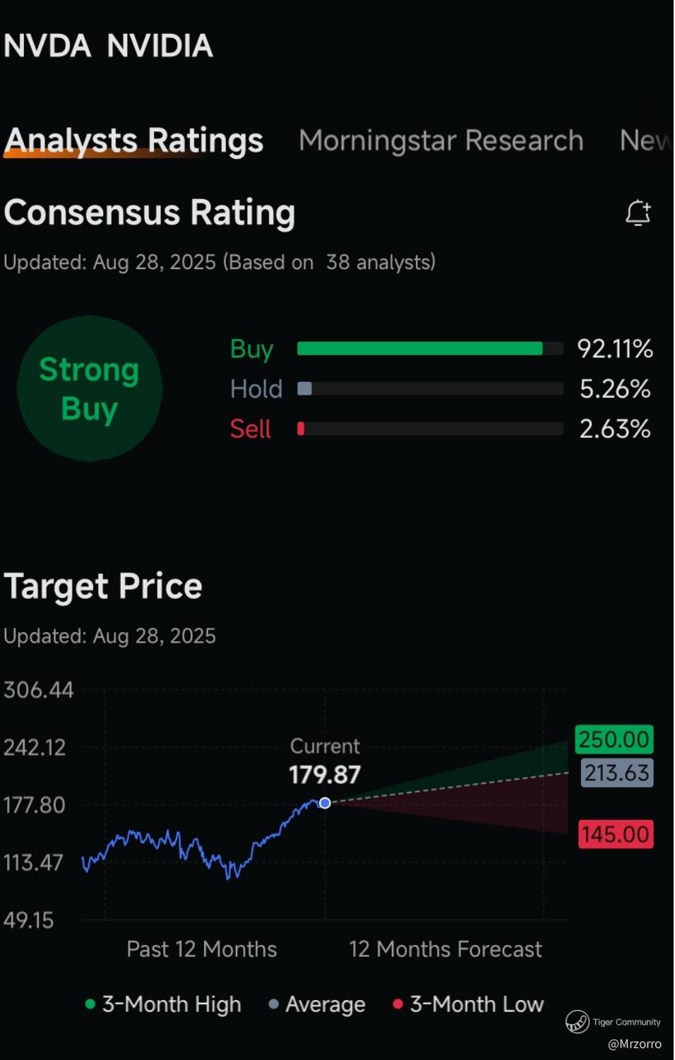Switch to Morningstar Research tab
This screenshot has width=675, height=1060.
441,141
